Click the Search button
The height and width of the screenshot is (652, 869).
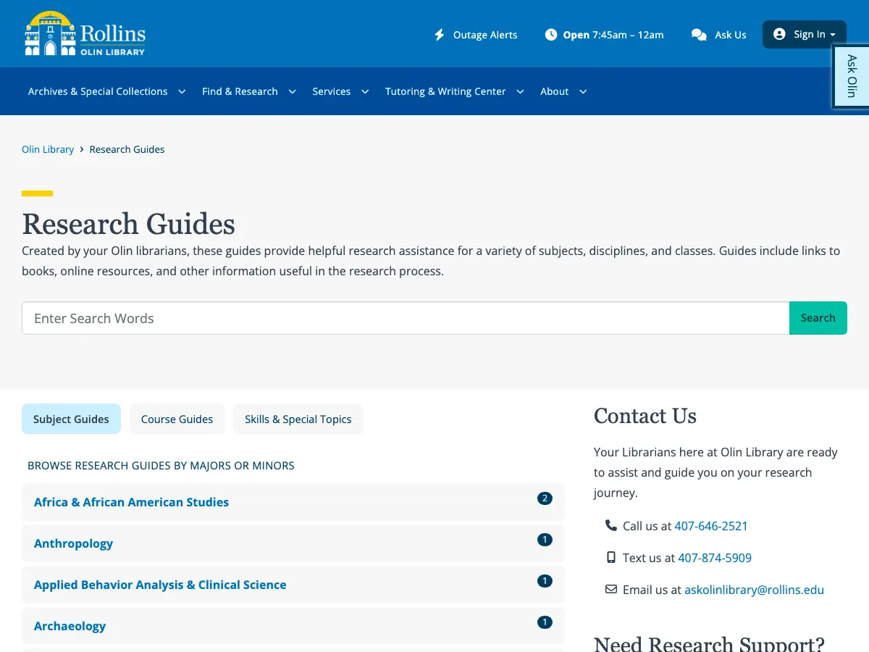[818, 318]
